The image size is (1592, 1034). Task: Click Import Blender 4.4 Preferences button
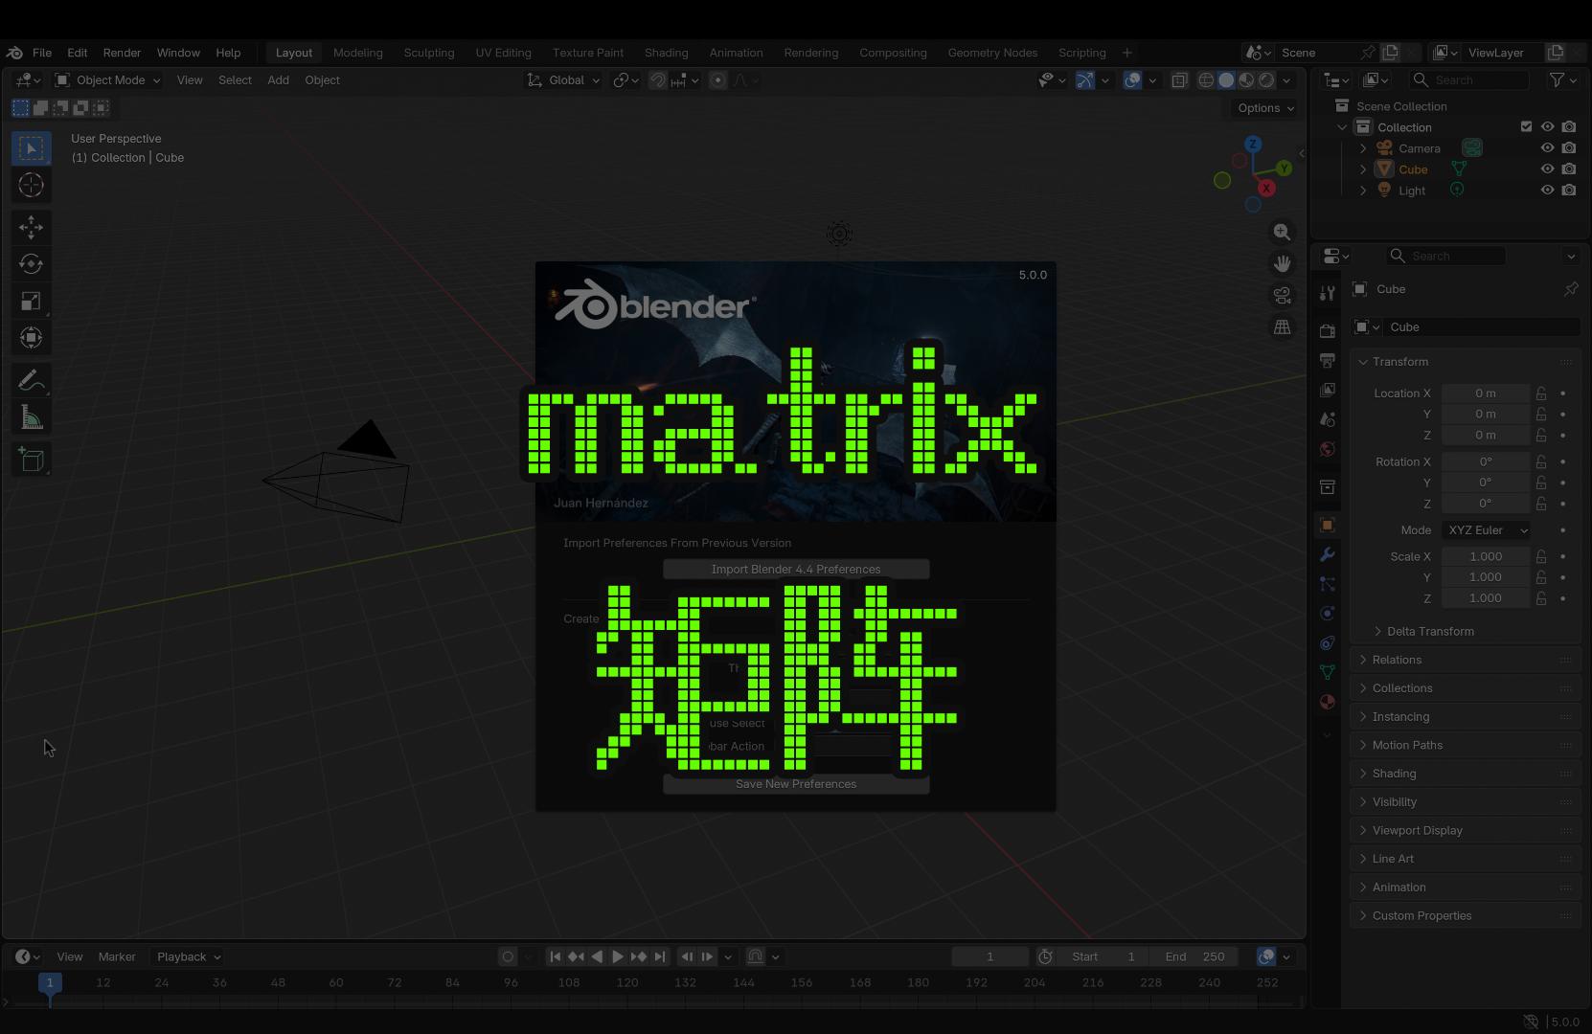pos(796,570)
